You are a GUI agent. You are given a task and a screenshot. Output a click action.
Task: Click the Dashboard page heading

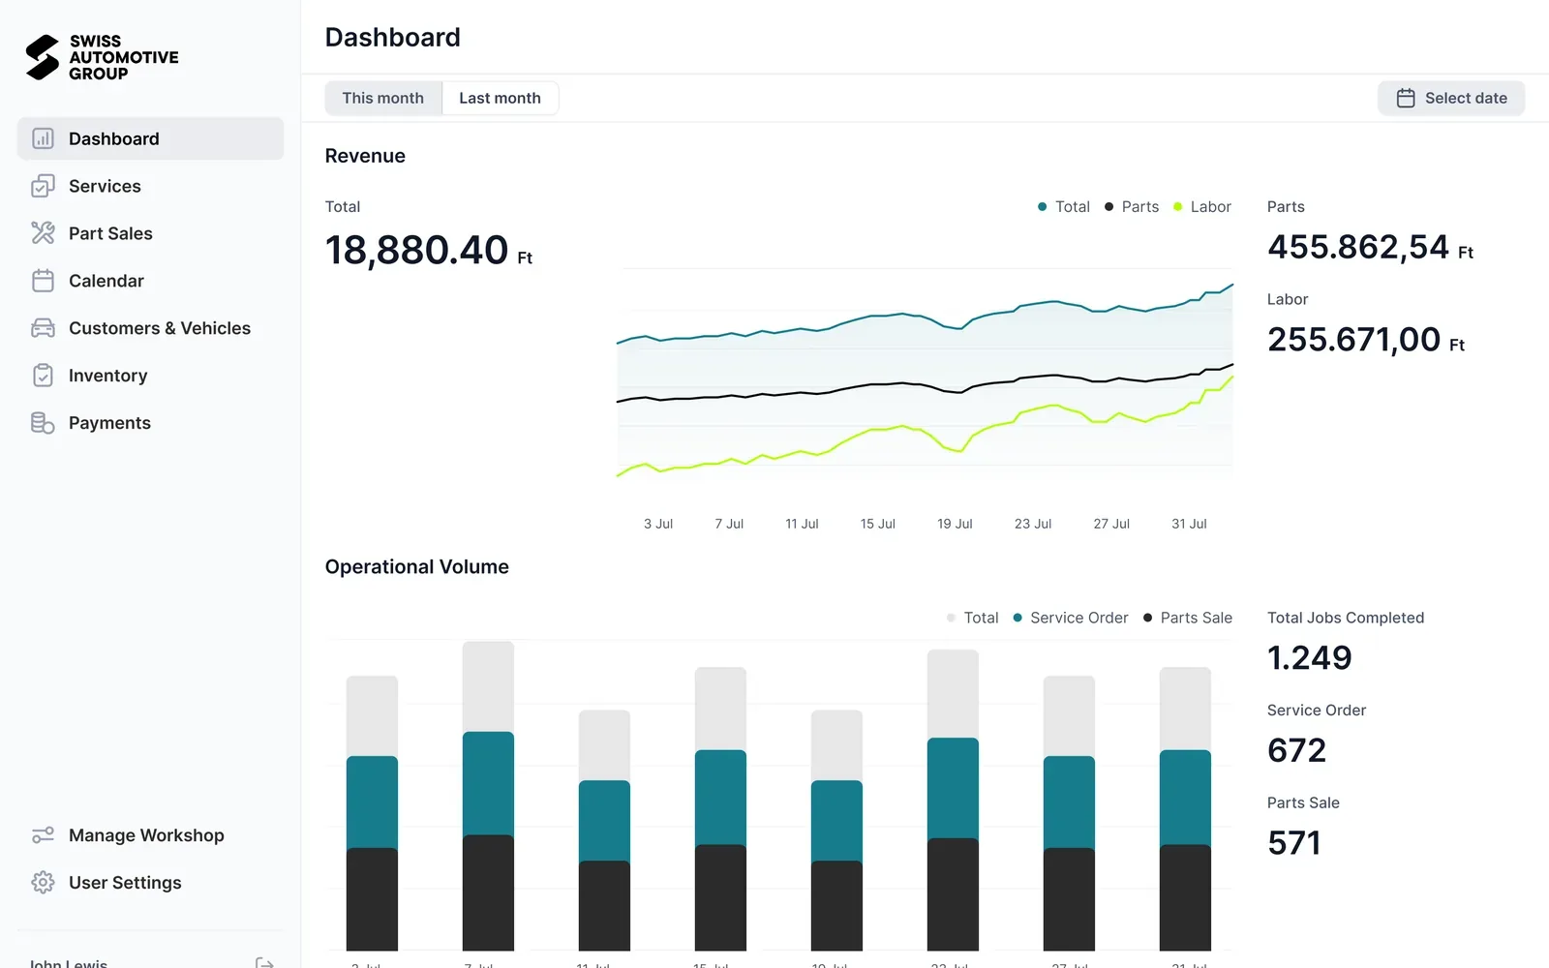click(393, 37)
